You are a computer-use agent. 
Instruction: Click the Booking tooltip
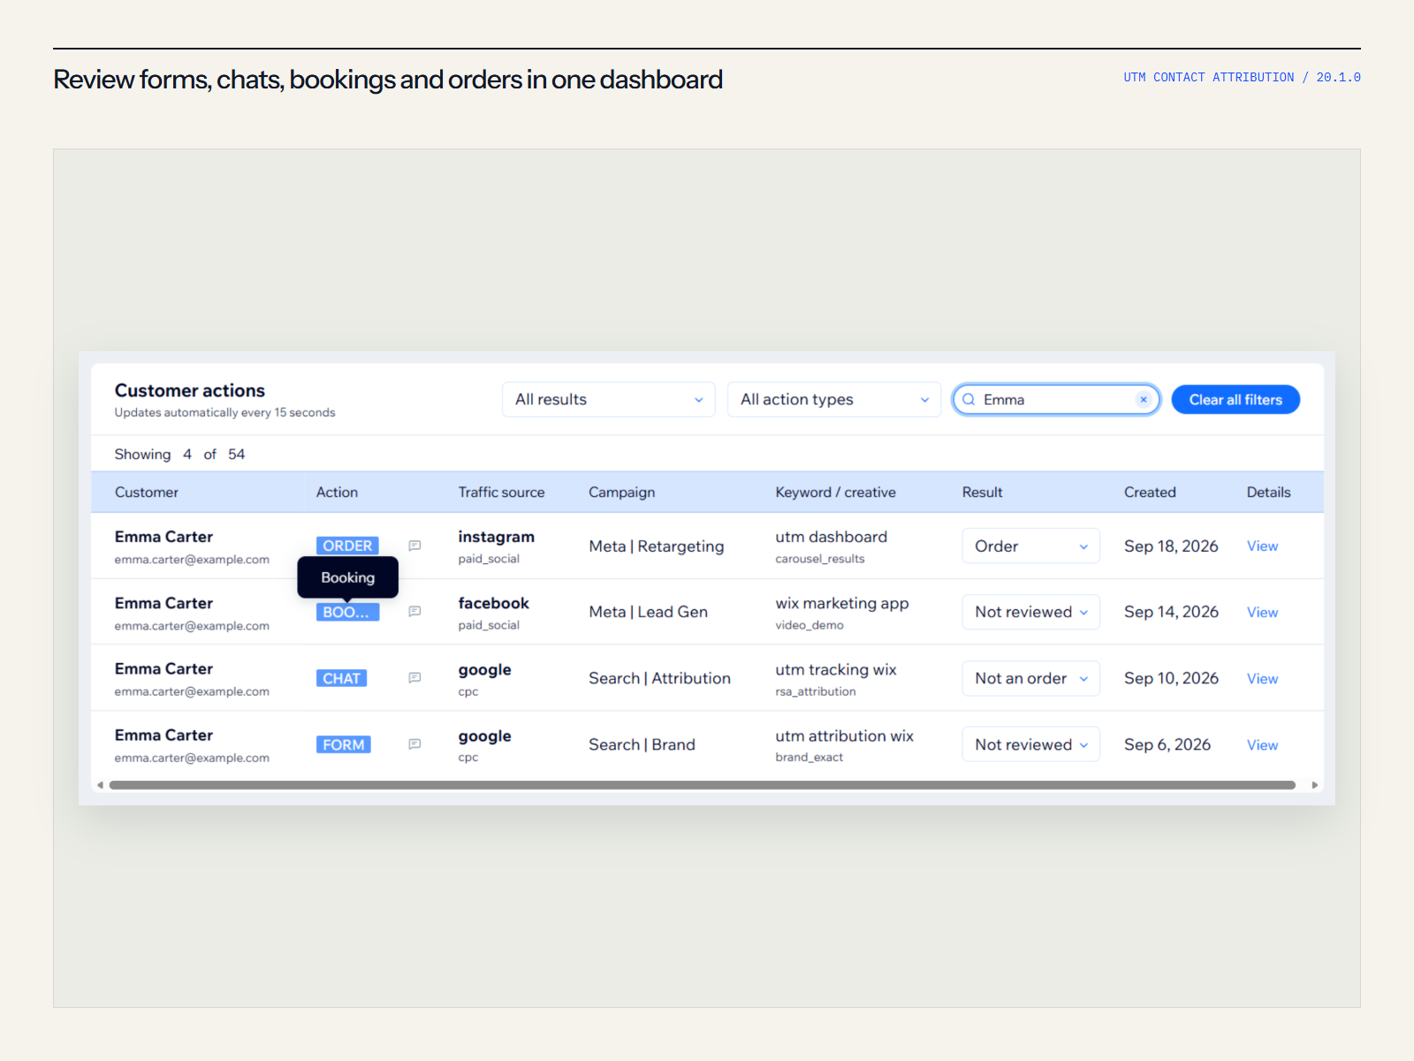coord(347,577)
